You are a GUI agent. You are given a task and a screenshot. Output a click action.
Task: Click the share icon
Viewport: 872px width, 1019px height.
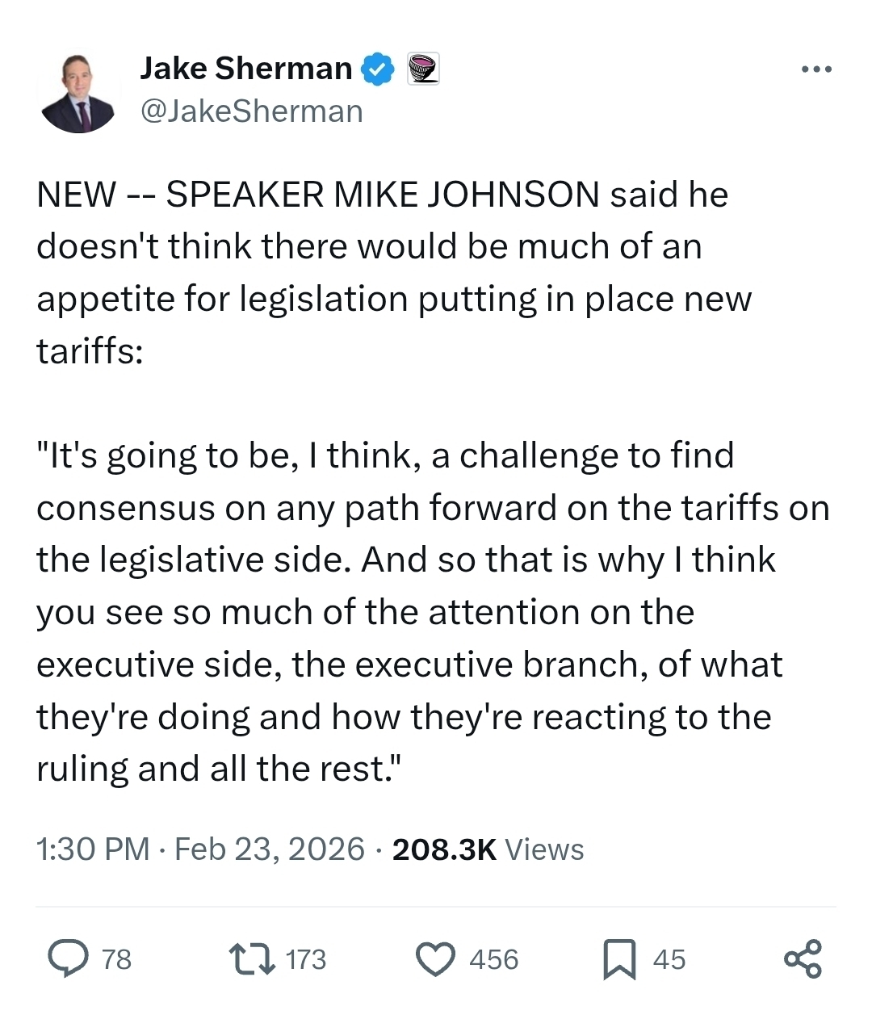(x=803, y=958)
